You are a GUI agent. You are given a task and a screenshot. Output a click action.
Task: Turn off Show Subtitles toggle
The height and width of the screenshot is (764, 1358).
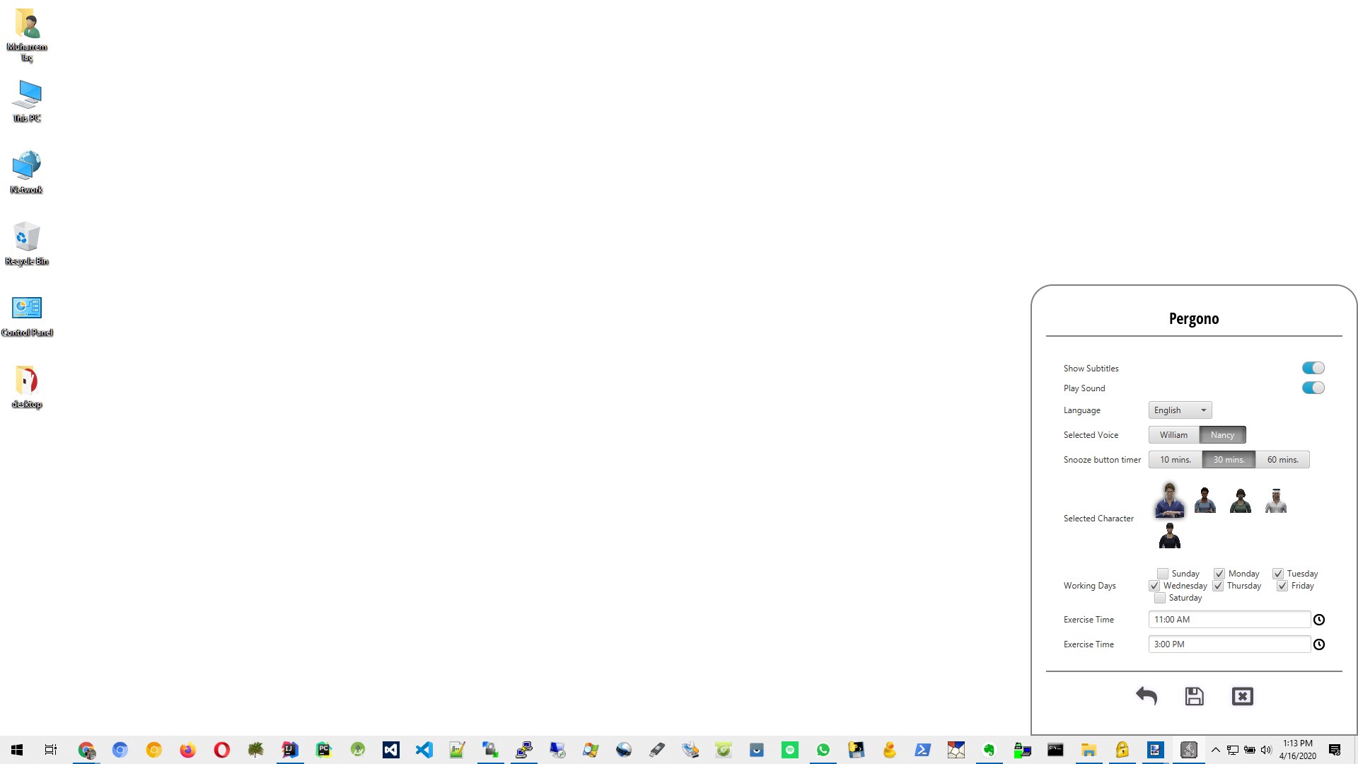[x=1313, y=368]
